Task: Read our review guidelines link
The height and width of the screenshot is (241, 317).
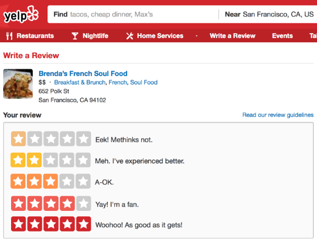Action: click(277, 115)
